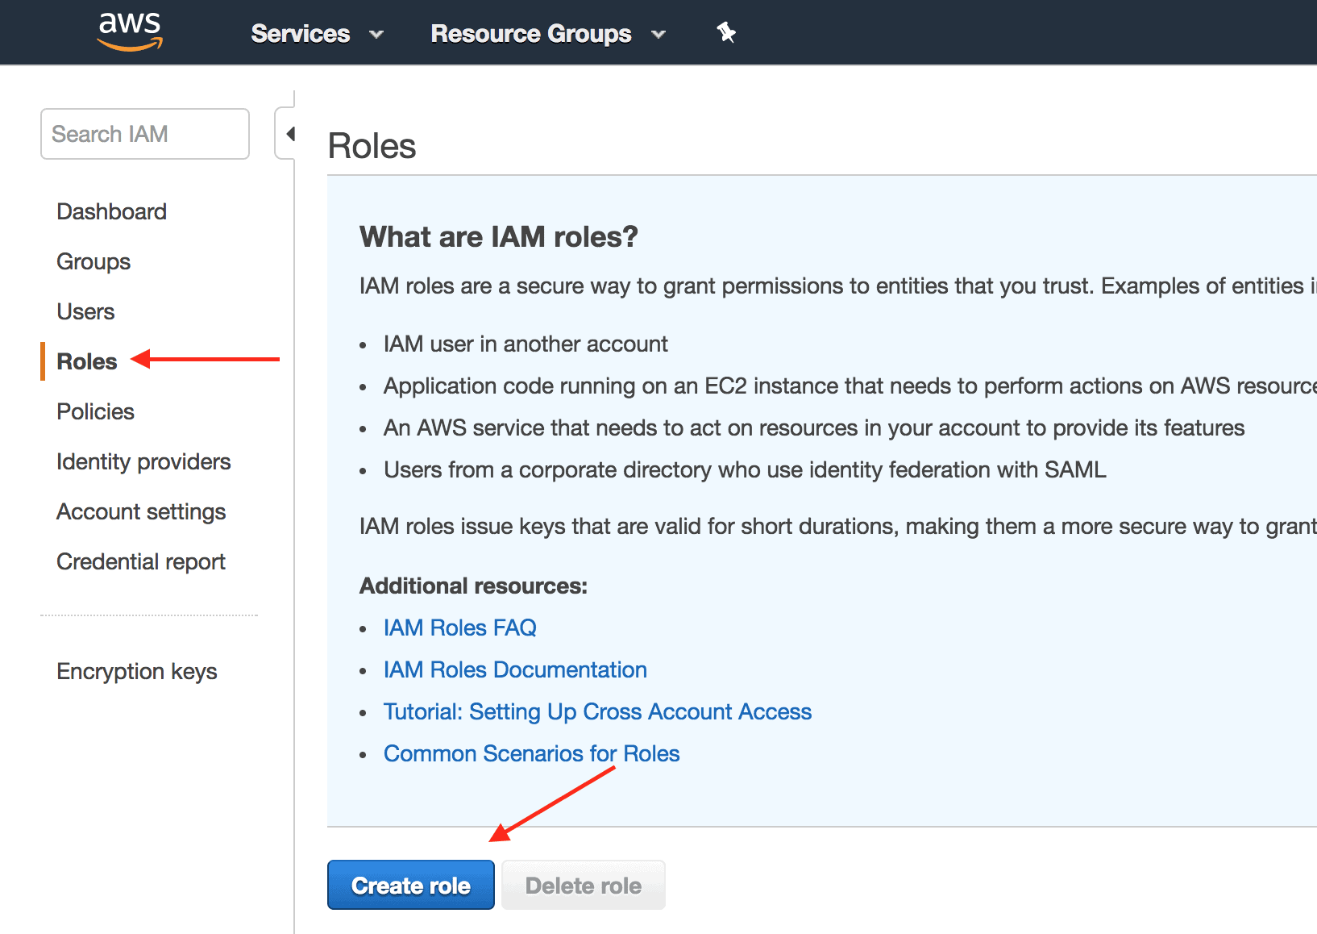Open Users in the sidebar
Image resolution: width=1317 pixels, height=934 pixels.
(85, 311)
